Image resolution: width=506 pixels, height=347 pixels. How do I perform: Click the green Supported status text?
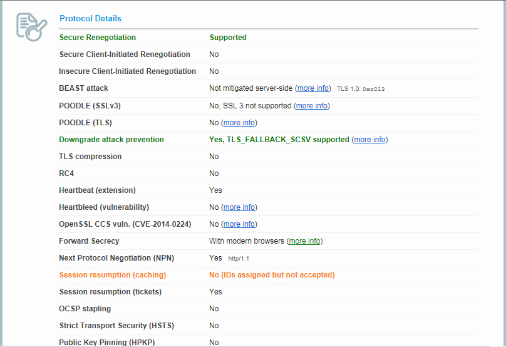228,38
